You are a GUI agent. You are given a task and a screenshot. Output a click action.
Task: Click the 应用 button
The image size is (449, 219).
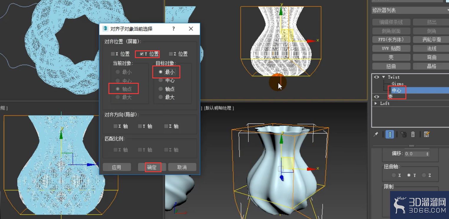click(x=117, y=167)
